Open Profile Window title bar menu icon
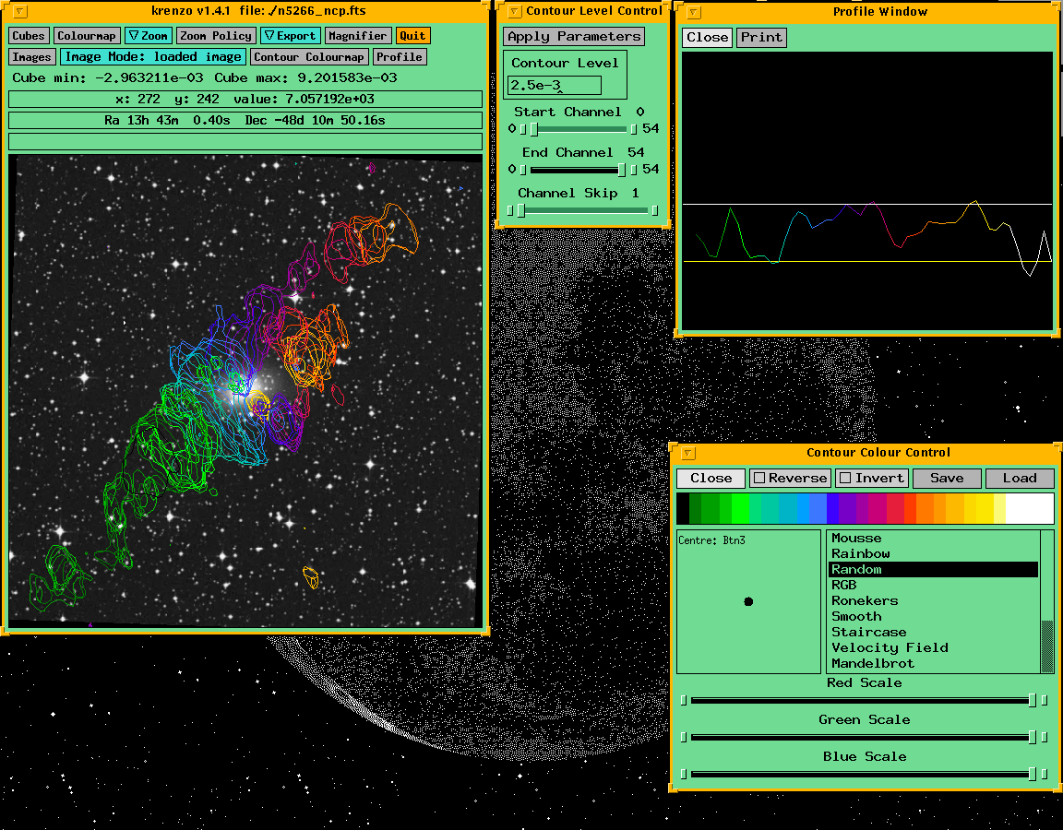The height and width of the screenshot is (830, 1063). (x=693, y=12)
